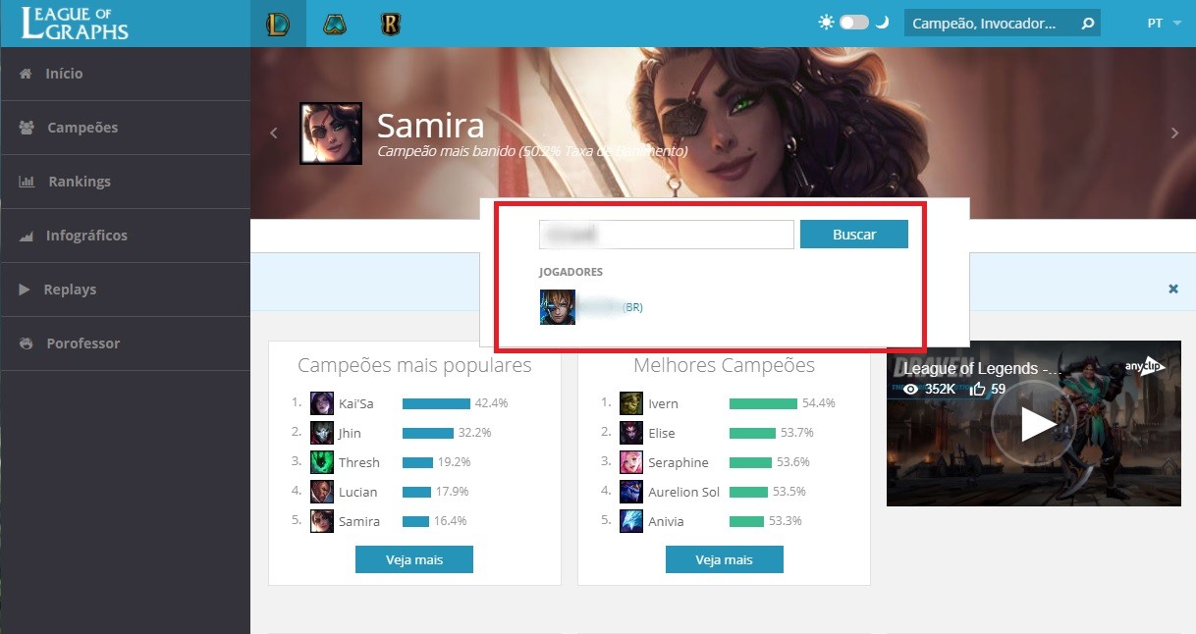1196x634 pixels.
Task: Click the Samira title in the banner
Action: (430, 125)
